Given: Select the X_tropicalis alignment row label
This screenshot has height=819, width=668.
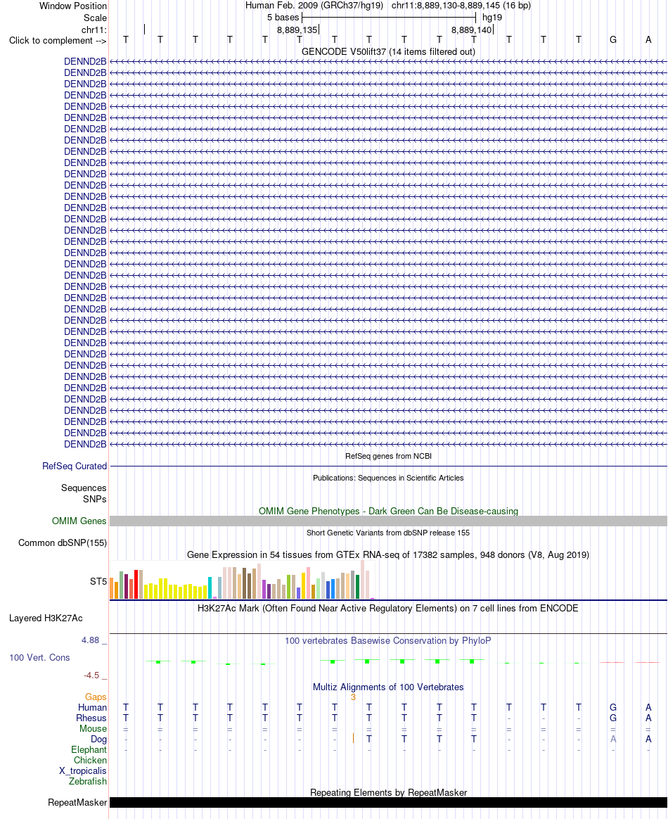Looking at the screenshot, I should 82,770.
